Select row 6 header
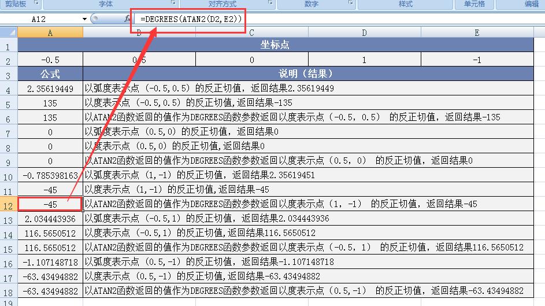Image resolution: width=545 pixels, height=306 pixels. (x=9, y=117)
